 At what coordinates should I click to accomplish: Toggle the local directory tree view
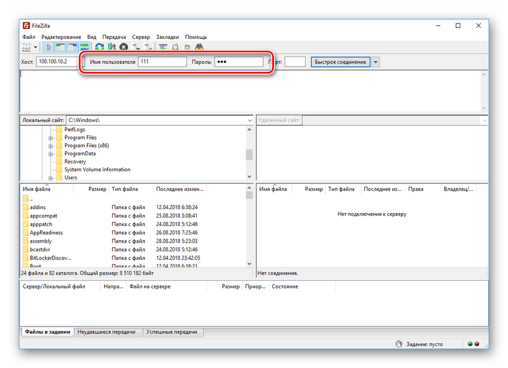tap(61, 47)
